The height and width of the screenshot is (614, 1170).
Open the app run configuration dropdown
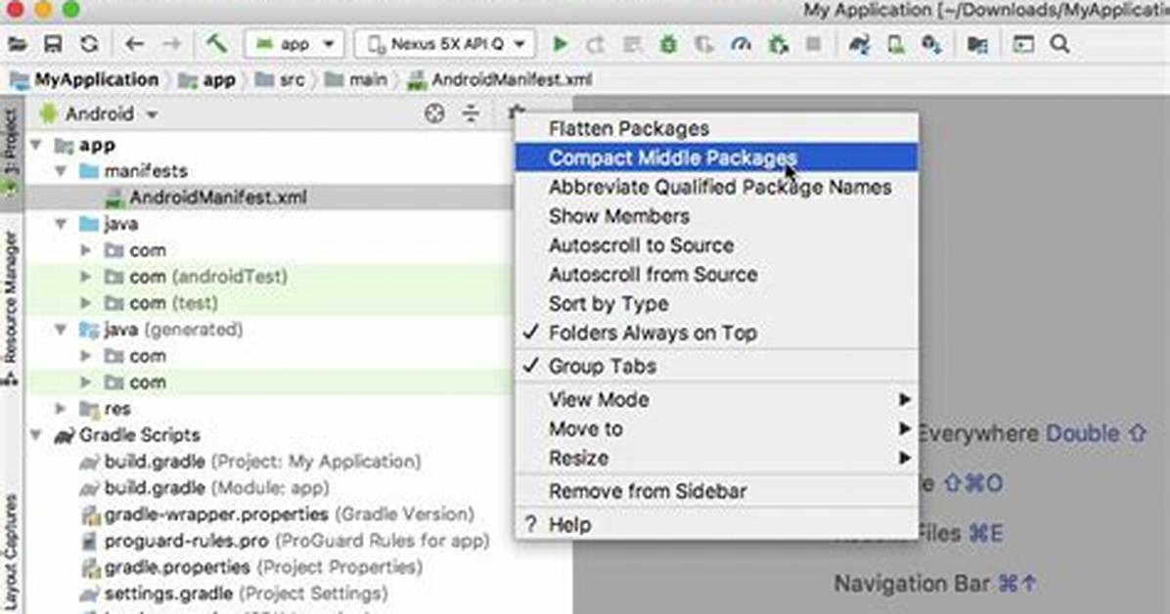coord(294,45)
